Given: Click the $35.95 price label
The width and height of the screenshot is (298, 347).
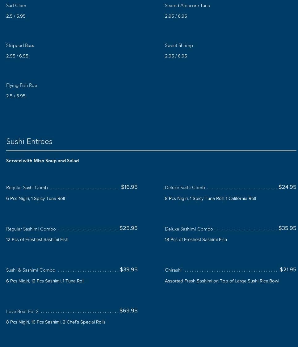Looking at the screenshot, I should click(287, 228).
